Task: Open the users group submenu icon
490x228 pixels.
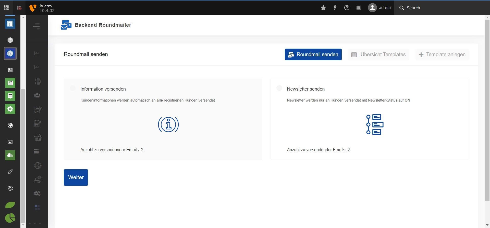Action: [x=37, y=95]
